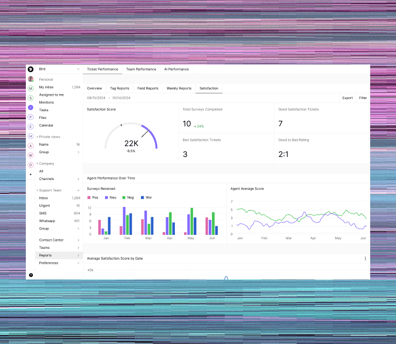The width and height of the screenshot is (396, 344).
Task: Open the Bird workspace dropdown
Action: pyautogui.click(x=79, y=69)
